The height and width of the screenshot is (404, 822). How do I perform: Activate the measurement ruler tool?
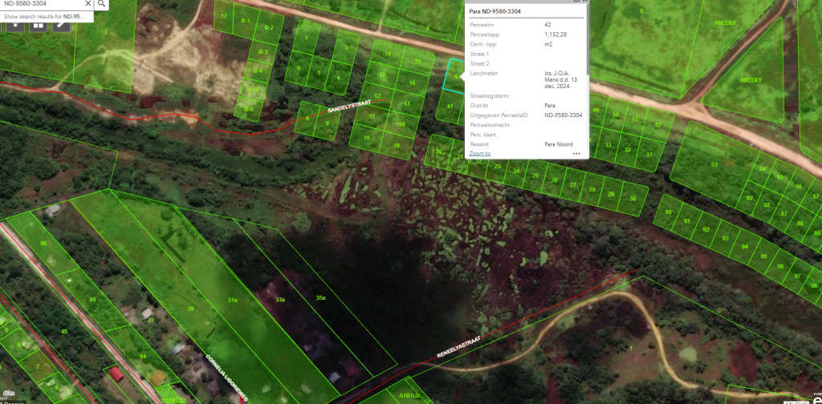[x=61, y=25]
